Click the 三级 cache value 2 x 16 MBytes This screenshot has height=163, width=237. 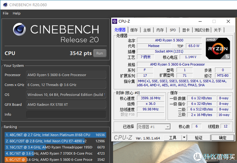coord(201,115)
